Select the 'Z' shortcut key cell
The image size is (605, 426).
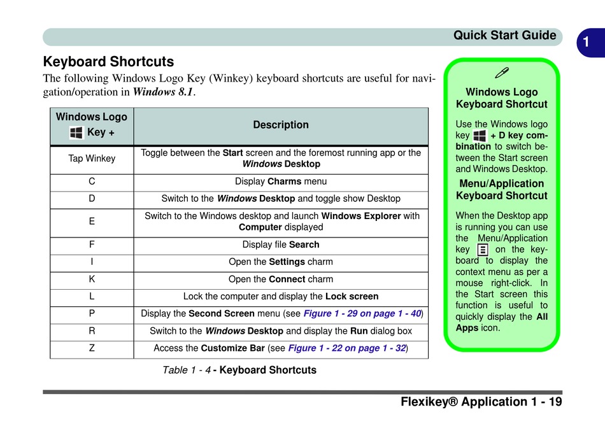[92, 350]
